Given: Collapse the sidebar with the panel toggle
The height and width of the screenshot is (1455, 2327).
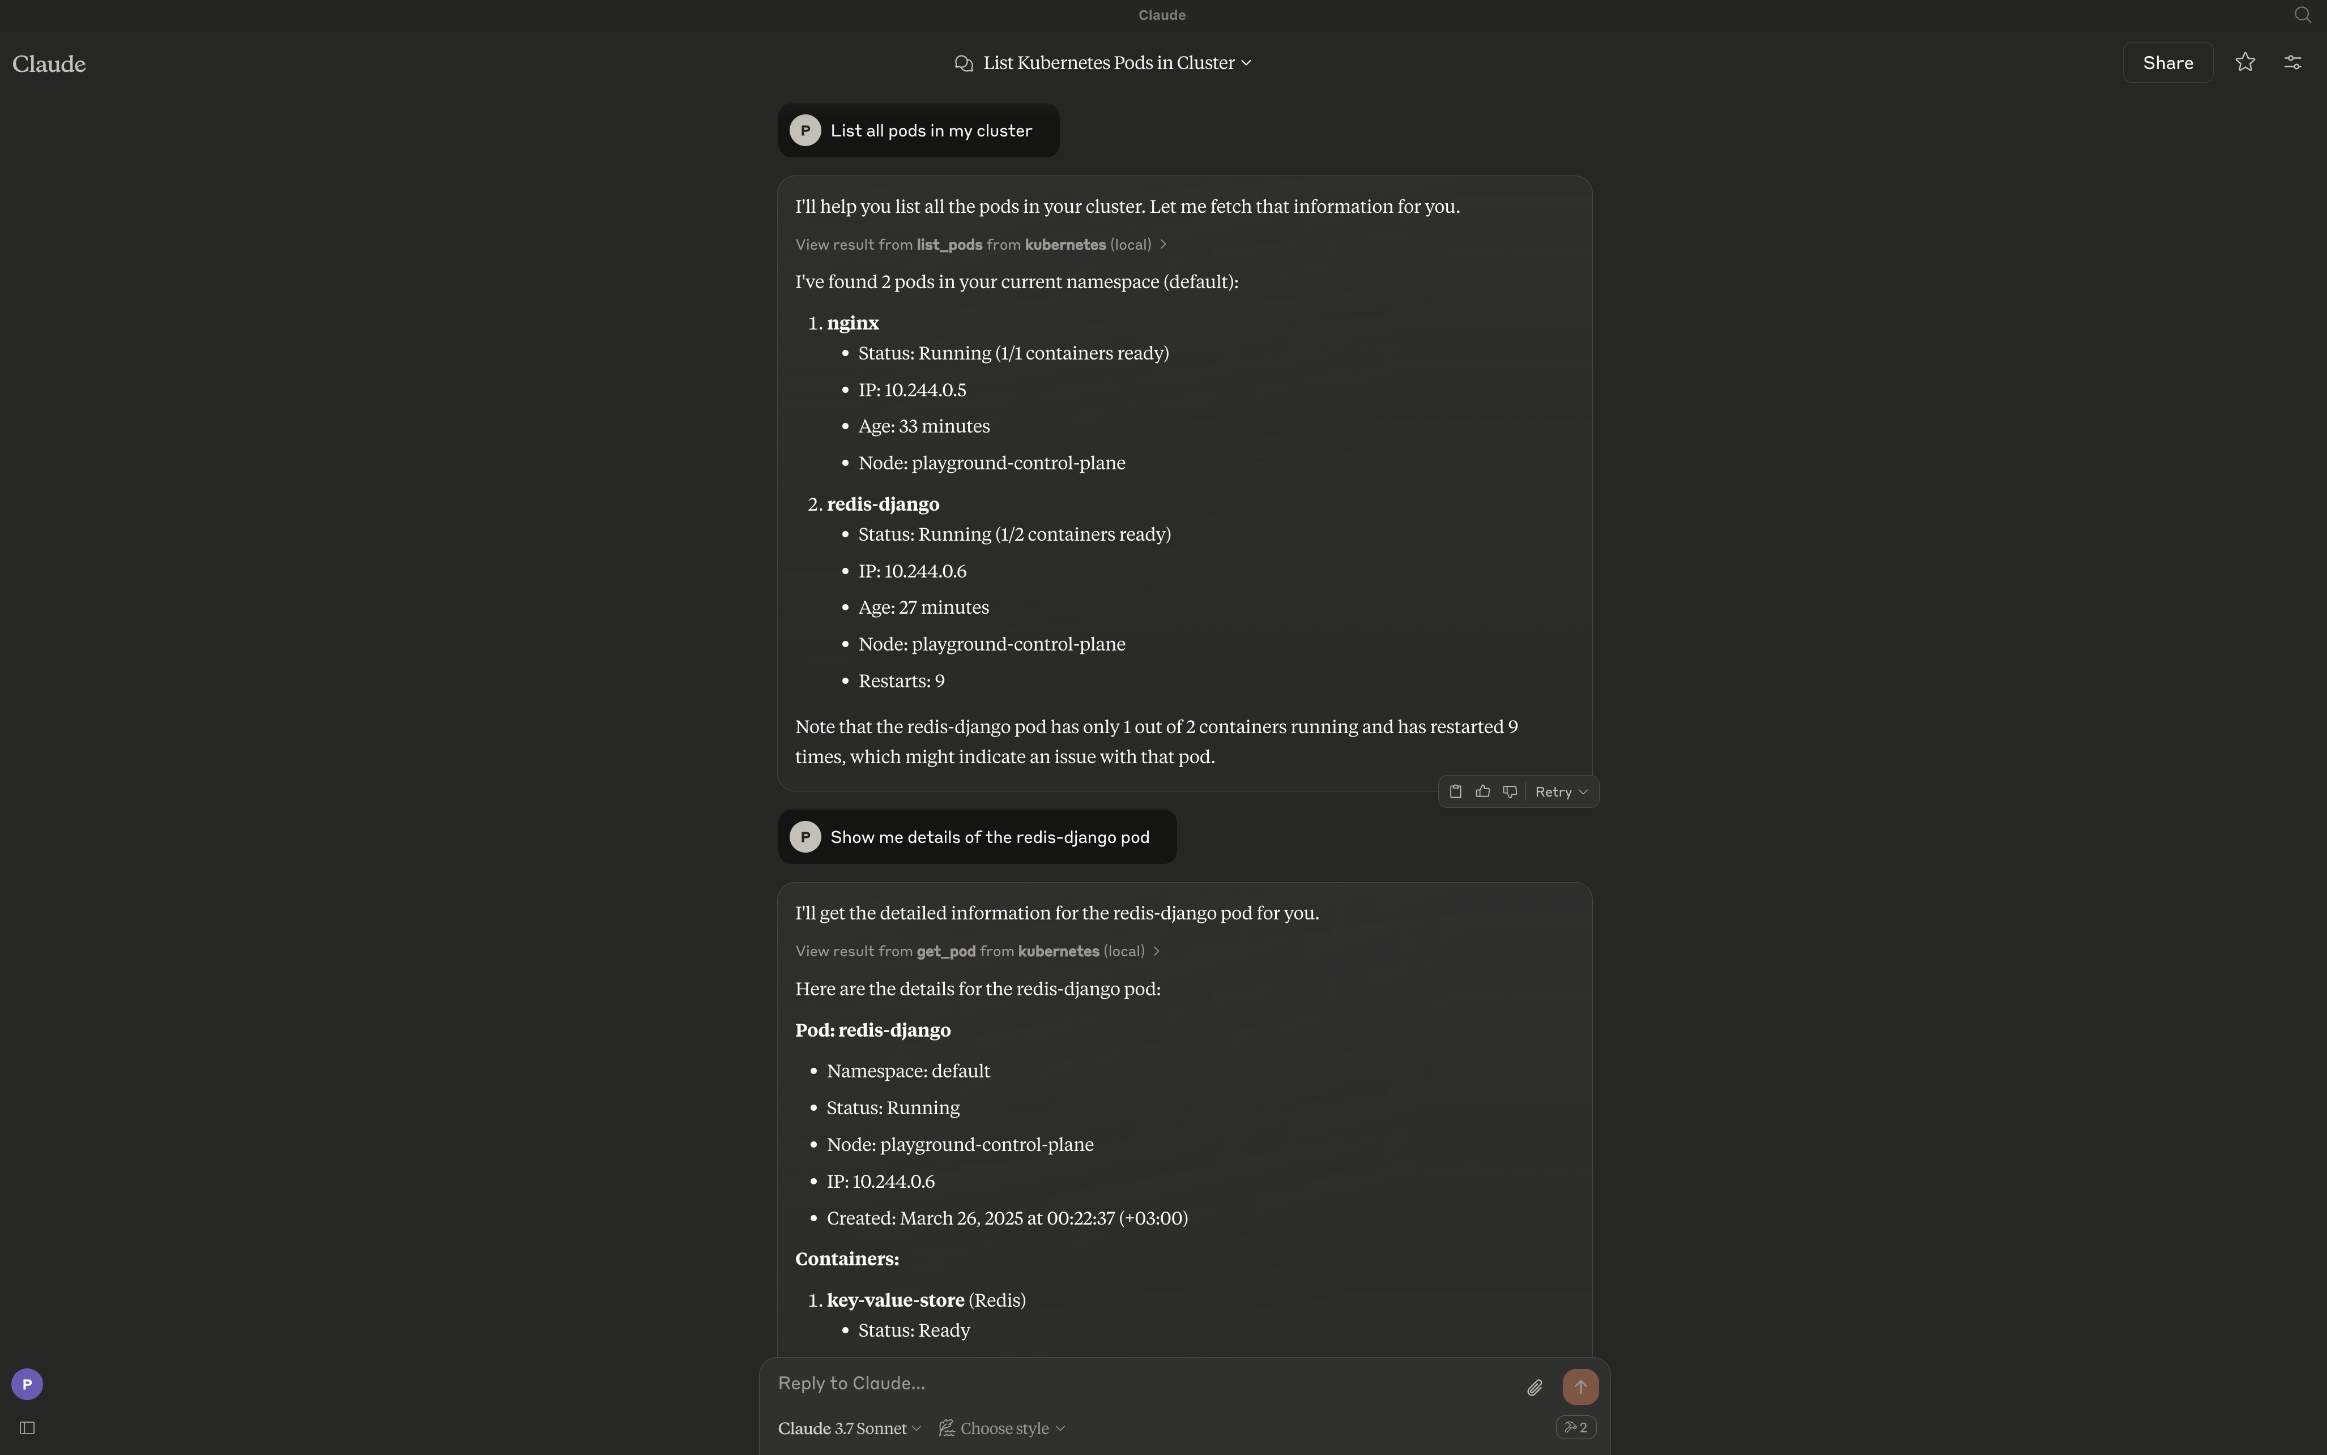Looking at the screenshot, I should coord(28,1427).
